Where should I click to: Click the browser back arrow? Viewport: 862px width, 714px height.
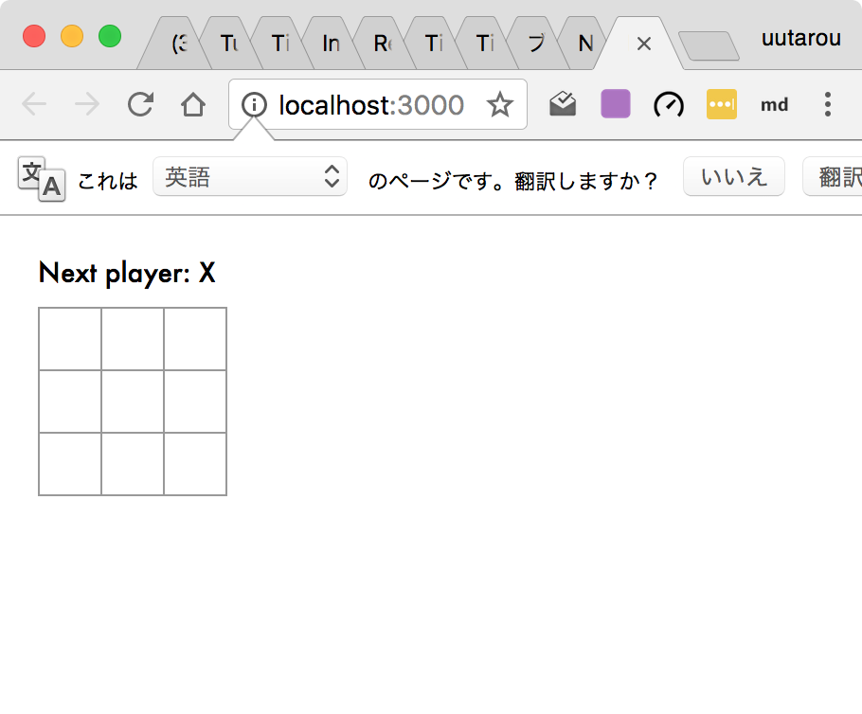(34, 105)
